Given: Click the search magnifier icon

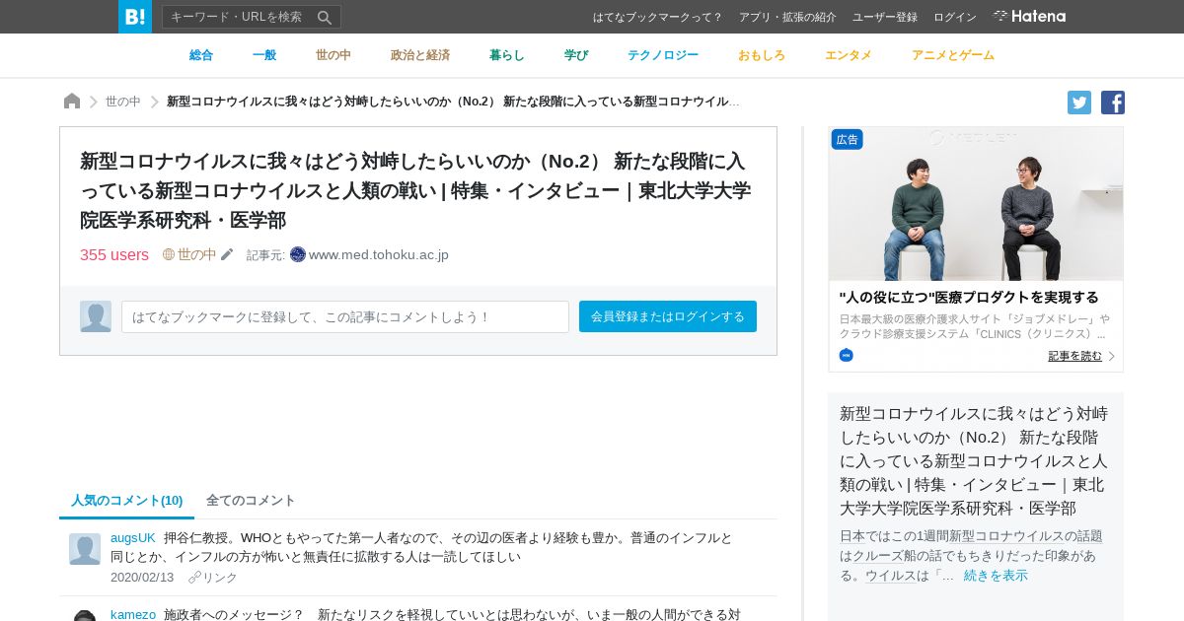Looking at the screenshot, I should pos(325,17).
